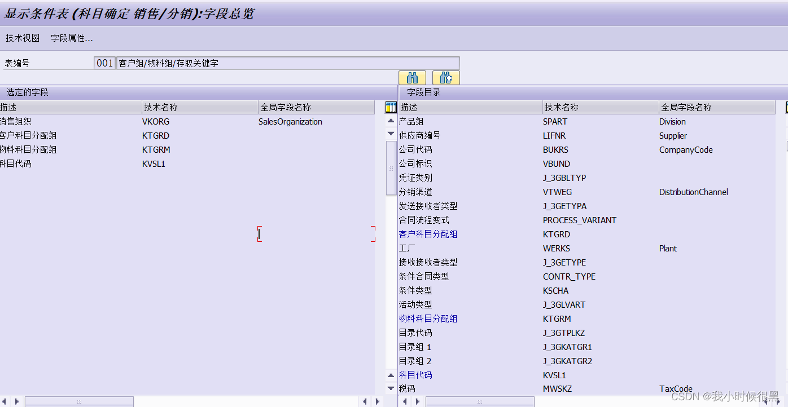Click vertical scrollbar thumb between the two tables
788x407 pixels.
click(391, 168)
